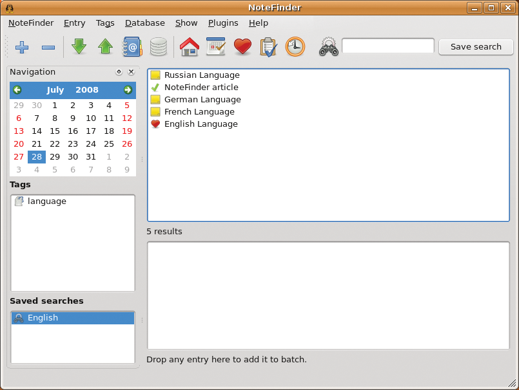Click the calendar with checkmark icon
This screenshot has width=519, height=390.
[x=216, y=46]
